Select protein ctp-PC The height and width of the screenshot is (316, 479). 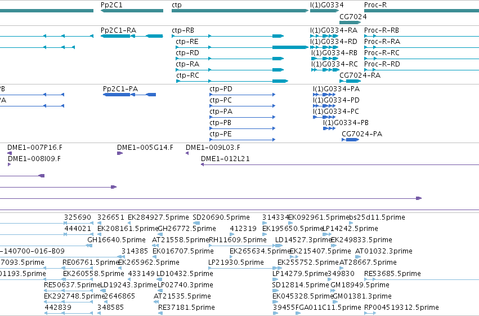click(243, 106)
